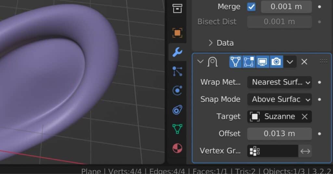The width and height of the screenshot is (333, 174).
Task: Animate the Snap Mode property dot
Action: click(319, 99)
